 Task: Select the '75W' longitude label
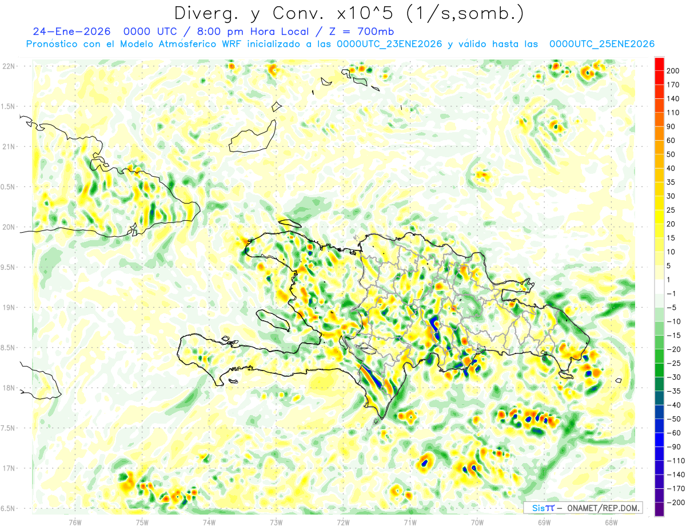click(x=142, y=523)
